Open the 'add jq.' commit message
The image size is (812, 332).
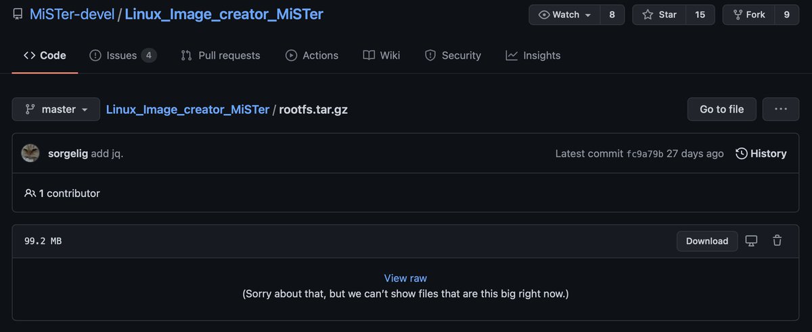108,153
